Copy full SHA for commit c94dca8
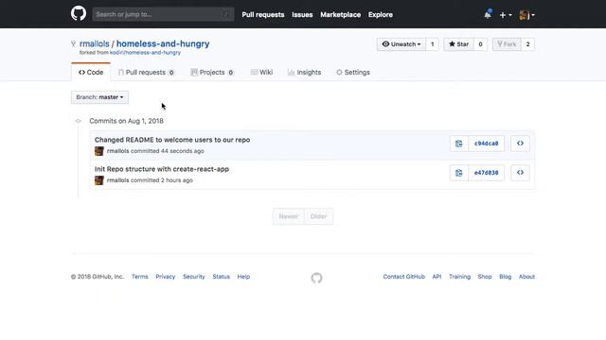Viewport: 606px width, 340px height. (x=459, y=144)
